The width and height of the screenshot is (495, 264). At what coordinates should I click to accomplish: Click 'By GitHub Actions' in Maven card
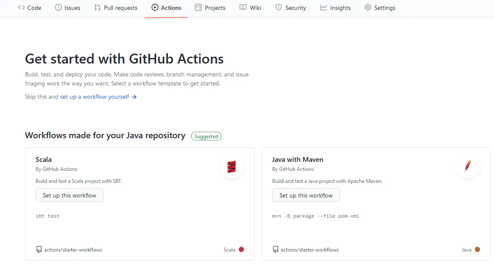coord(293,169)
